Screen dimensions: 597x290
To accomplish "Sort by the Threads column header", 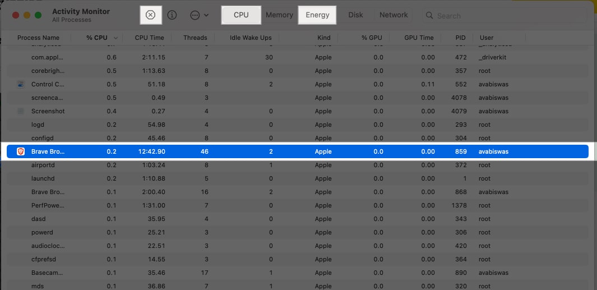I will [195, 38].
